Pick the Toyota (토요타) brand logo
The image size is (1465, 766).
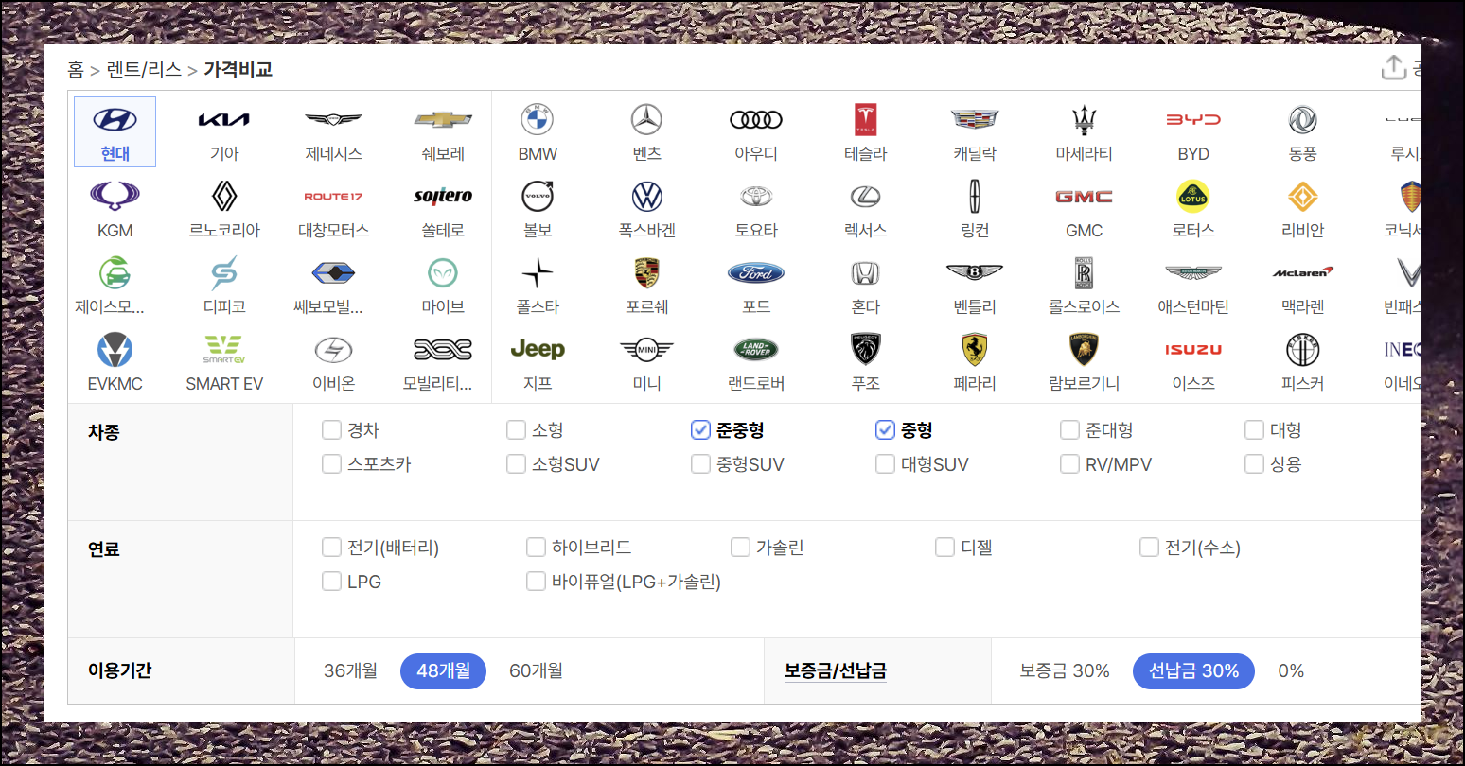tap(756, 197)
